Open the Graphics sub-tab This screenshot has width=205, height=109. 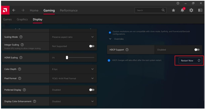[22, 19]
